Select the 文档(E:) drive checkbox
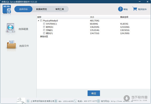Screen dimensions: 151x104 pos(44,30)
